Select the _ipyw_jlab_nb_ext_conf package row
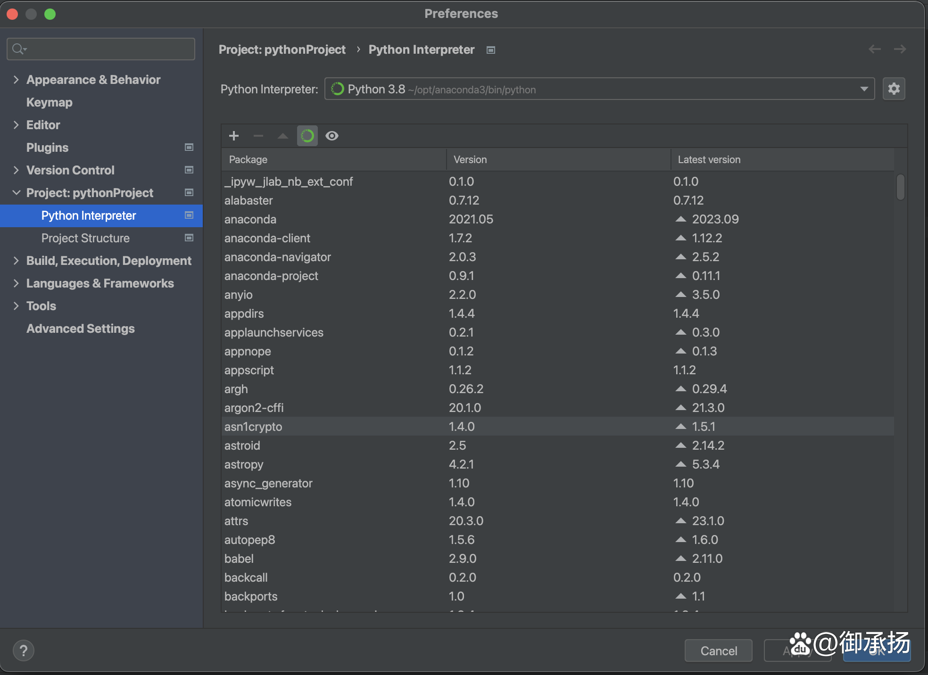The image size is (928, 675). tap(558, 181)
